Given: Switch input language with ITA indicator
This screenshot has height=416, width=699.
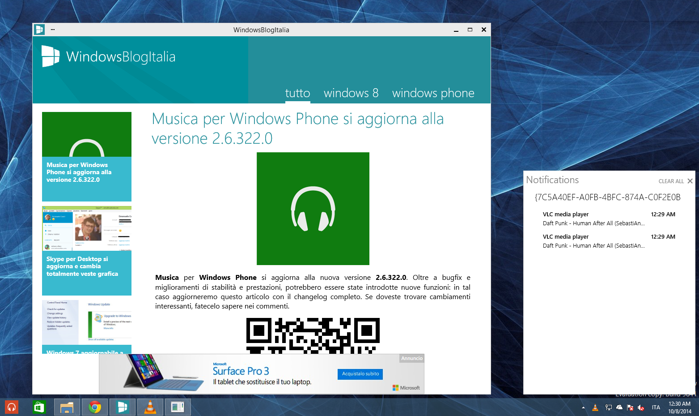Looking at the screenshot, I should click(x=656, y=407).
